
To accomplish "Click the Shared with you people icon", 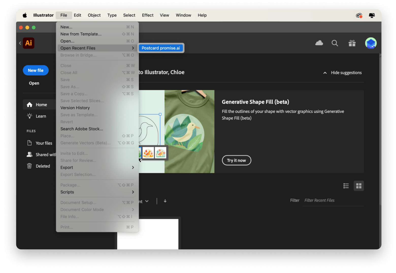I will pos(29,154).
